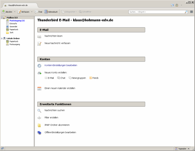Click the offline settings computers icon
The height and width of the screenshot is (151, 195).
39,133
